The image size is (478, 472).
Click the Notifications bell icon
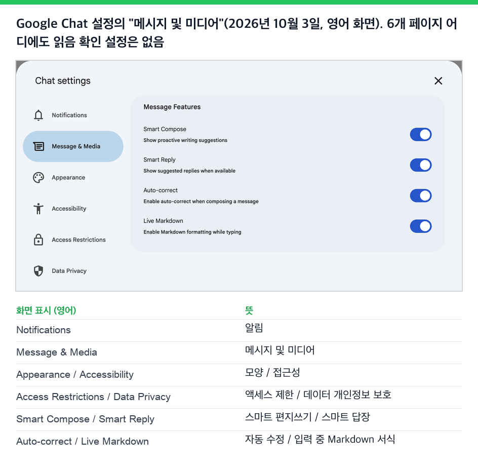coord(38,115)
